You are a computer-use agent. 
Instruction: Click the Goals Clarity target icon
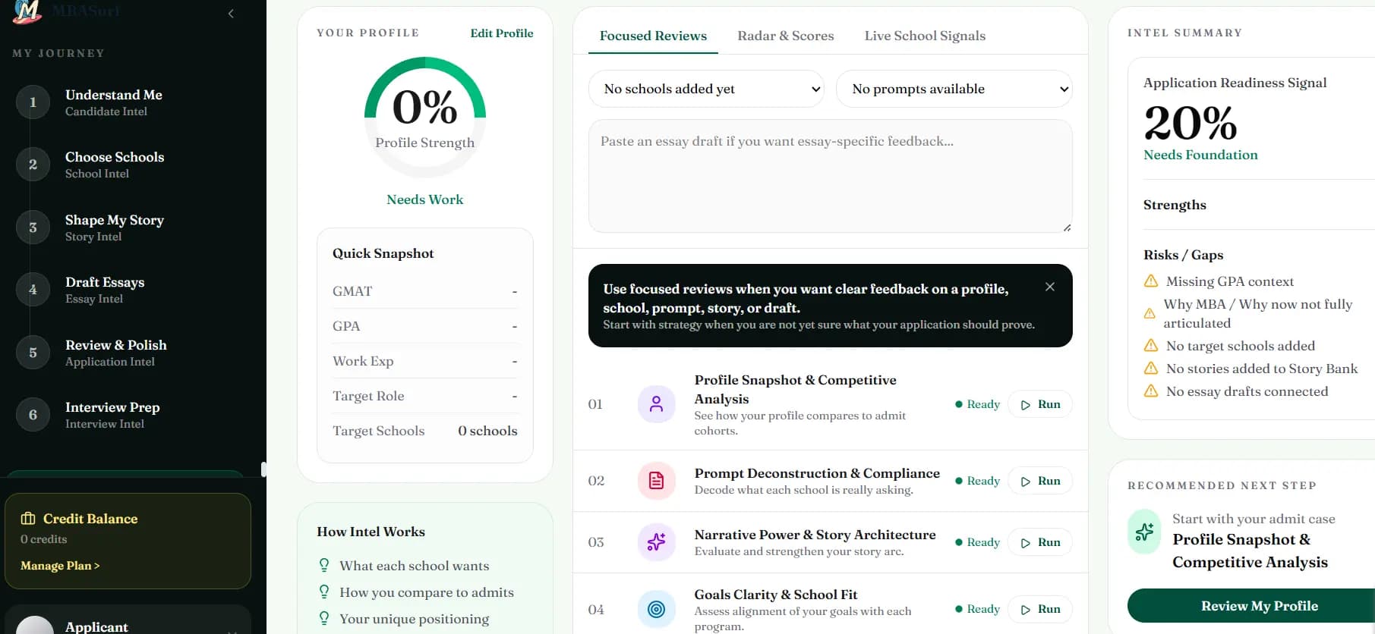[656, 609]
